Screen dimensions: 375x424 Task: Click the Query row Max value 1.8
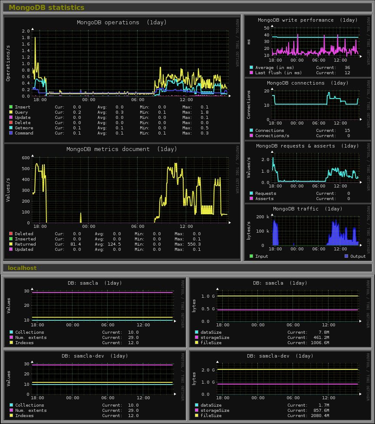tap(204, 112)
